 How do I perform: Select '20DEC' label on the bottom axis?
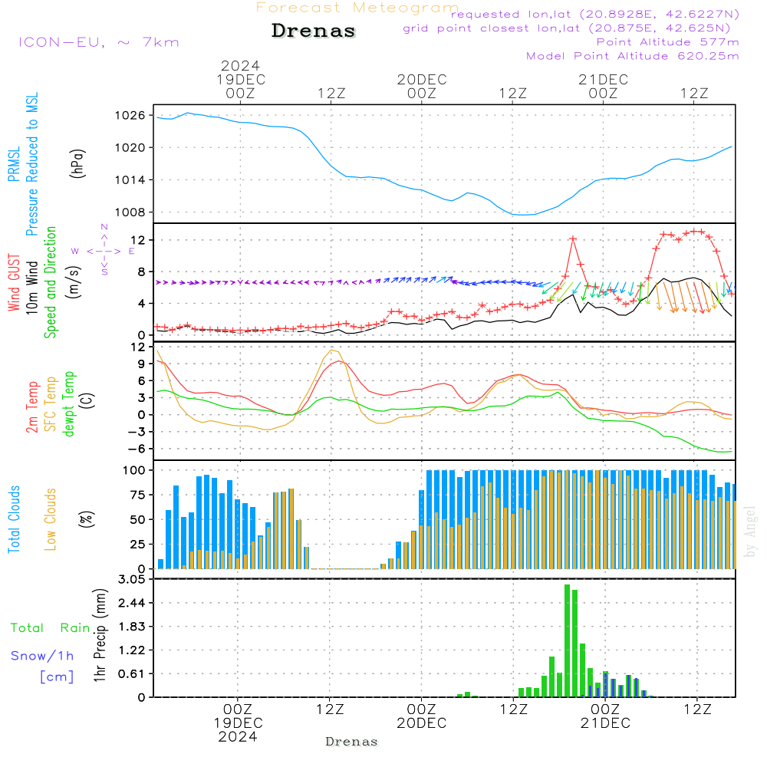click(x=422, y=723)
